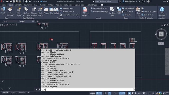The width and height of the screenshot is (169, 95).
Task: Open the Annotate ribbon tab
Action: pyautogui.click(x=18, y=5)
